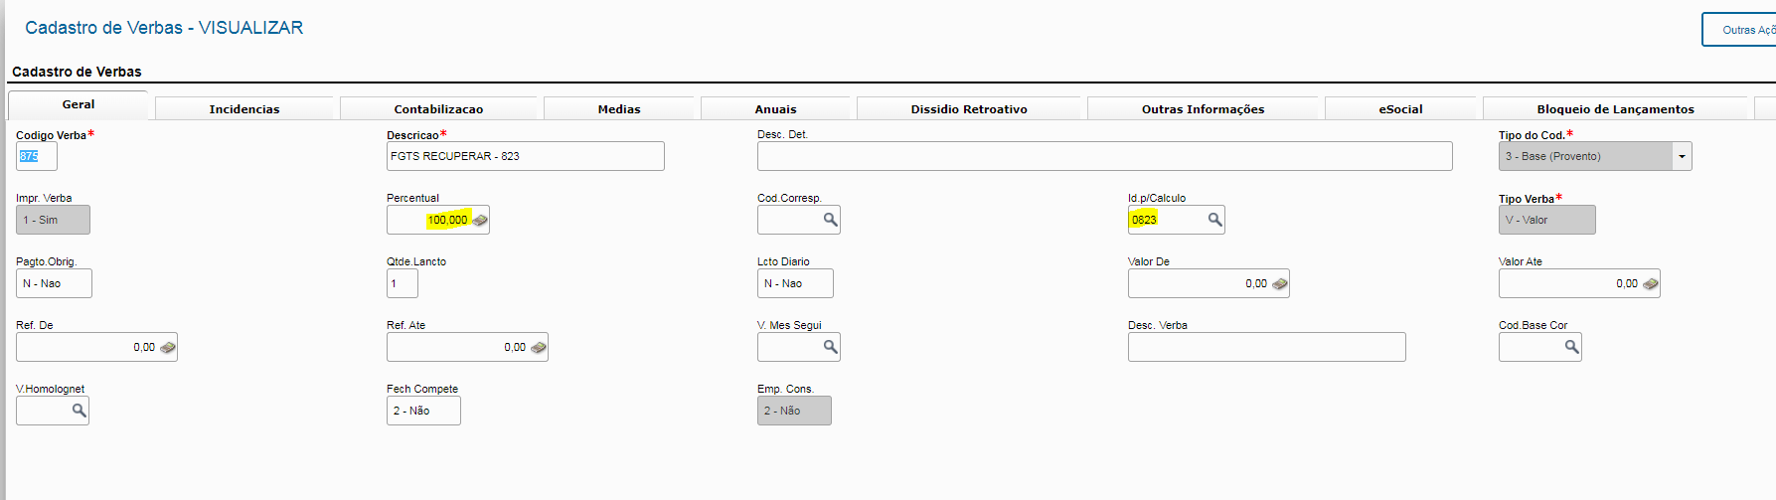Screen dimensions: 1776x500
Task: Expand the Tipo do Cod. dropdown arrow
Action: [x=1682, y=156]
